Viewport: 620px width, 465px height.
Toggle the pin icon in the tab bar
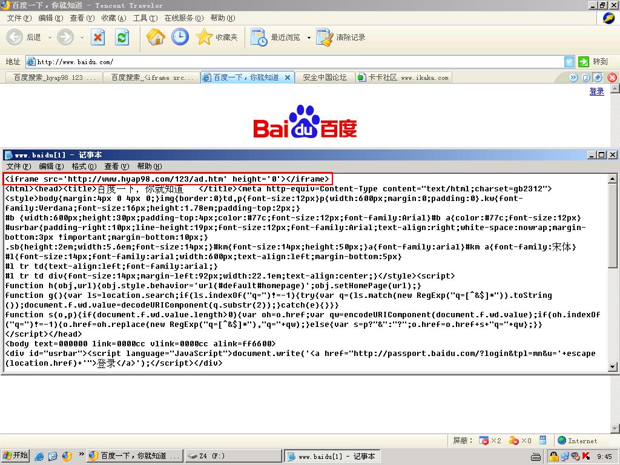598,77
